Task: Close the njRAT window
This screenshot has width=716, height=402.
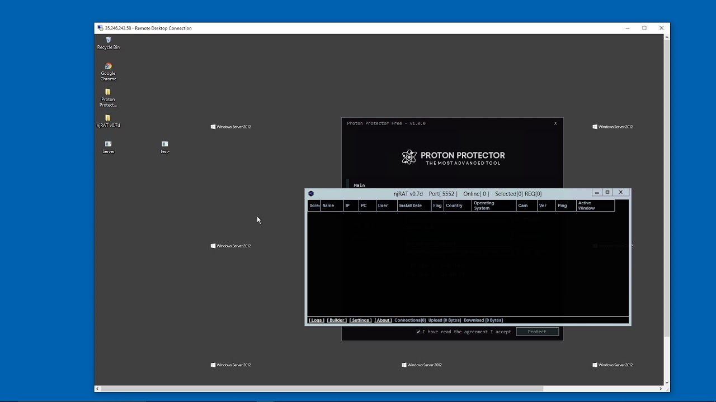Action: [620, 193]
